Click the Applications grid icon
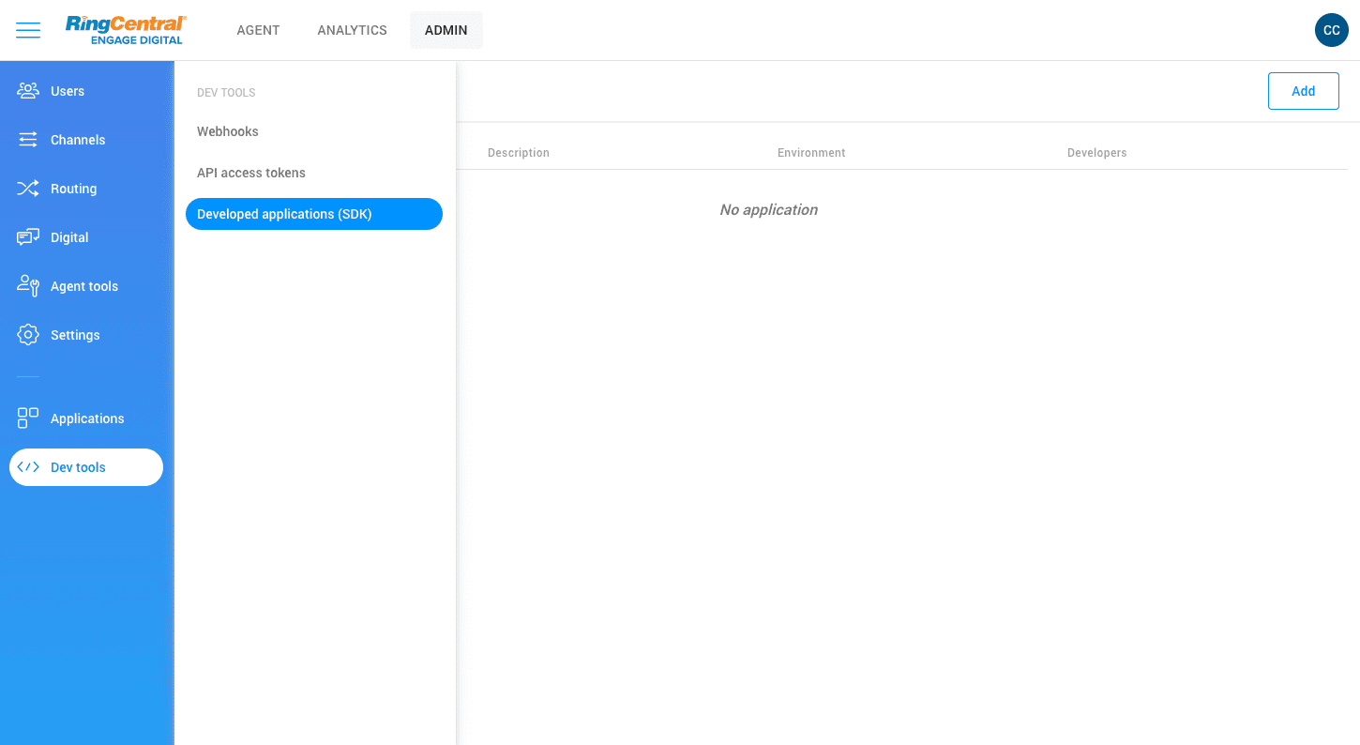Image resolution: width=1360 pixels, height=745 pixels. 28,418
